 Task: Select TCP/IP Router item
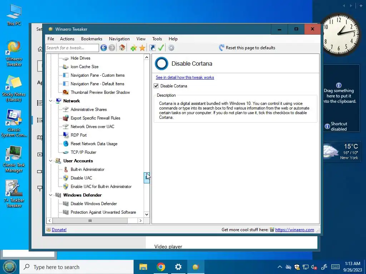click(83, 152)
